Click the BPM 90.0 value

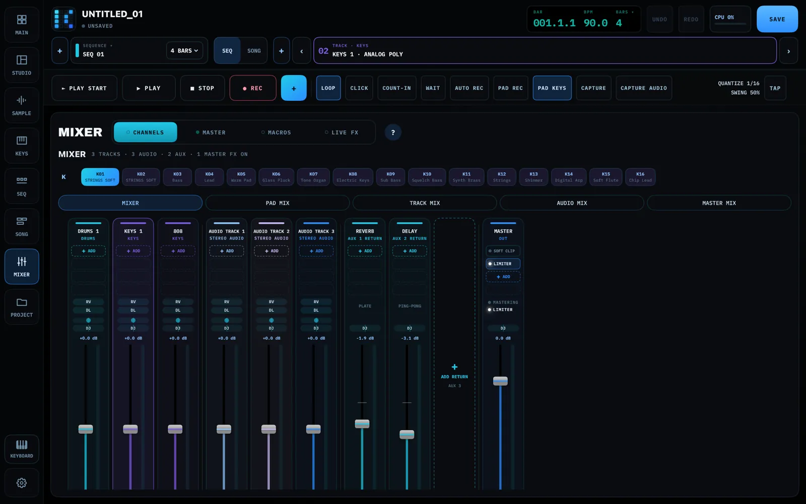pos(595,23)
